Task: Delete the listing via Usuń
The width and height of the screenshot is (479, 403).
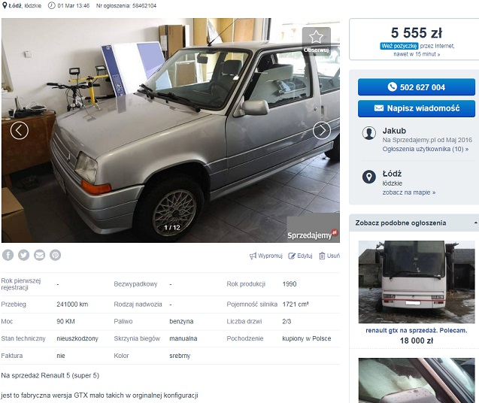Action: click(329, 256)
